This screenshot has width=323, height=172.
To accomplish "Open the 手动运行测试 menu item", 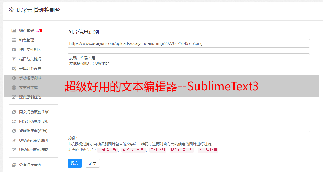I will [x=30, y=78].
